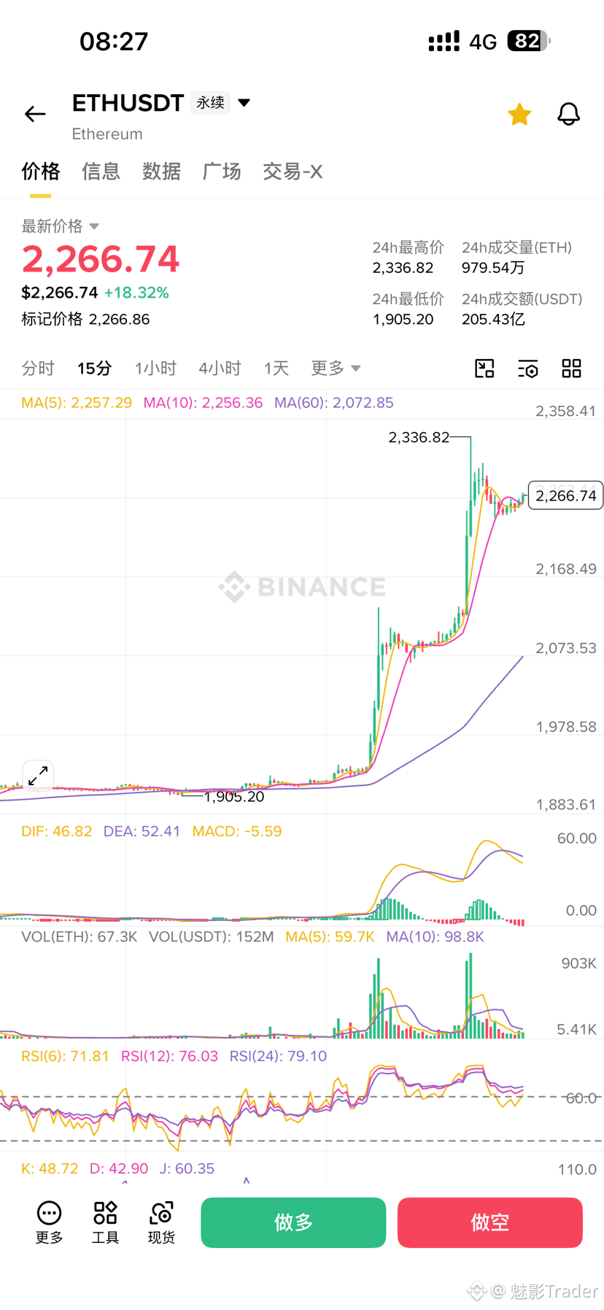Tap the RSI(12): 76.03 label
Image resolution: width=604 pixels, height=1310 pixels.
(169, 1056)
